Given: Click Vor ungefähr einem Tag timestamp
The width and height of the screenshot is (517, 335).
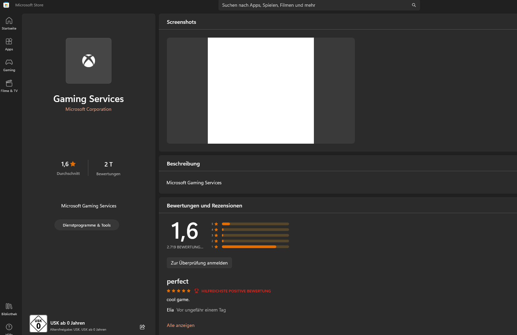Looking at the screenshot, I should (x=201, y=310).
